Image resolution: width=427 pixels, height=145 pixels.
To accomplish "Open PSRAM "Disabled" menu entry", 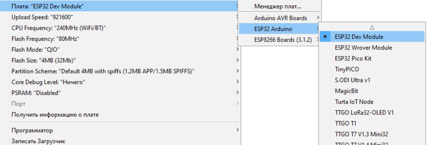I will [120, 93].
